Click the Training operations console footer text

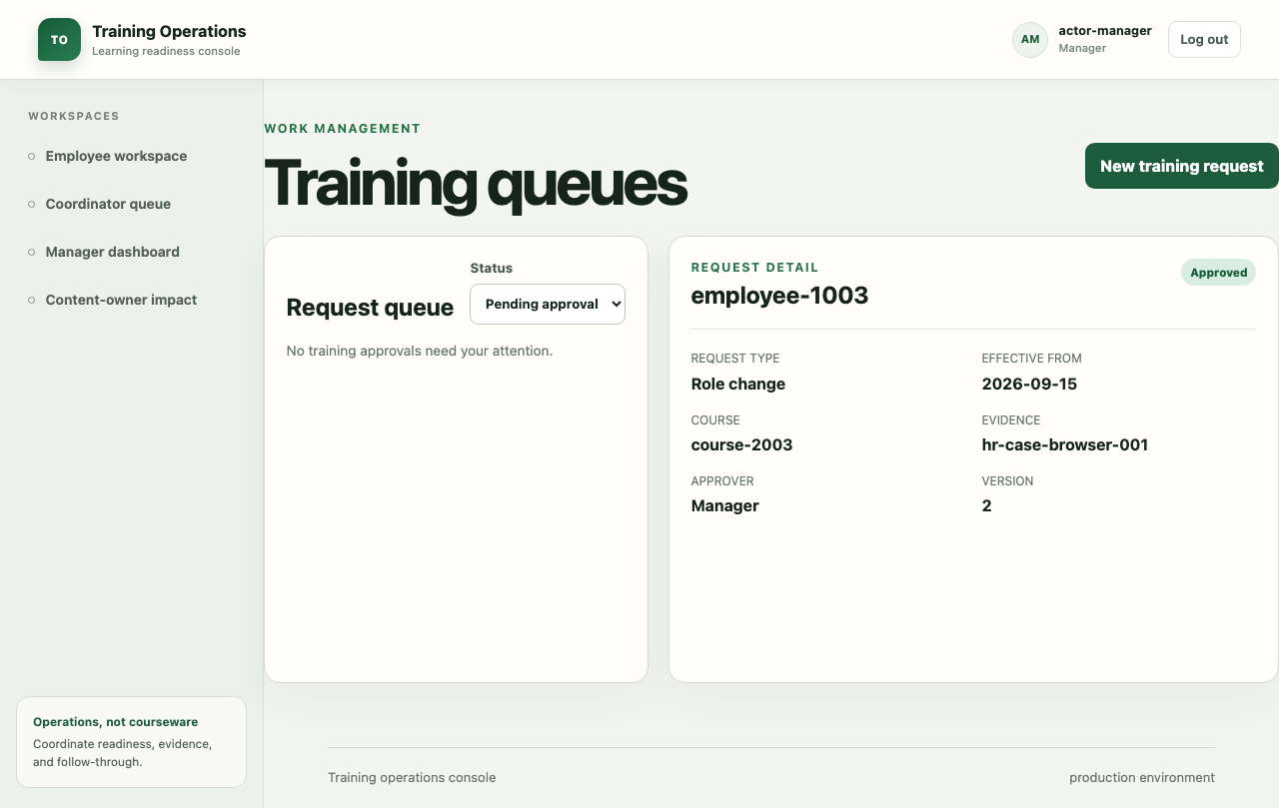[x=412, y=777]
